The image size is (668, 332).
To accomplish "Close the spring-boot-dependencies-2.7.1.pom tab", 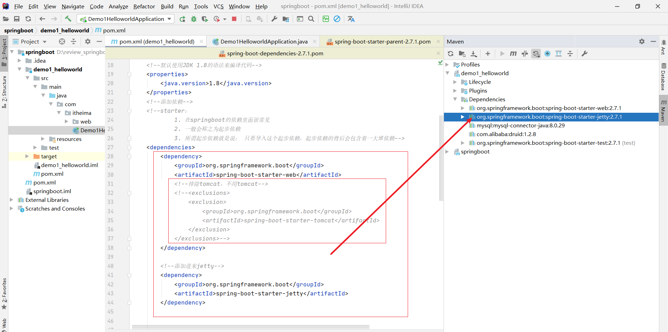I will 438,53.
